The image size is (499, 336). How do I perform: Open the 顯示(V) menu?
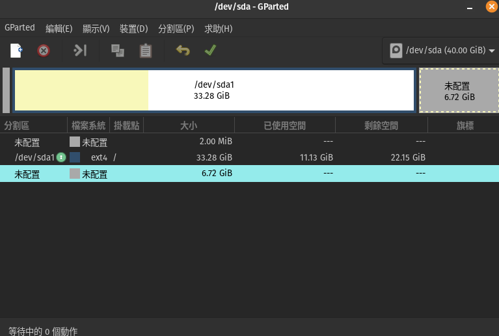click(x=96, y=29)
